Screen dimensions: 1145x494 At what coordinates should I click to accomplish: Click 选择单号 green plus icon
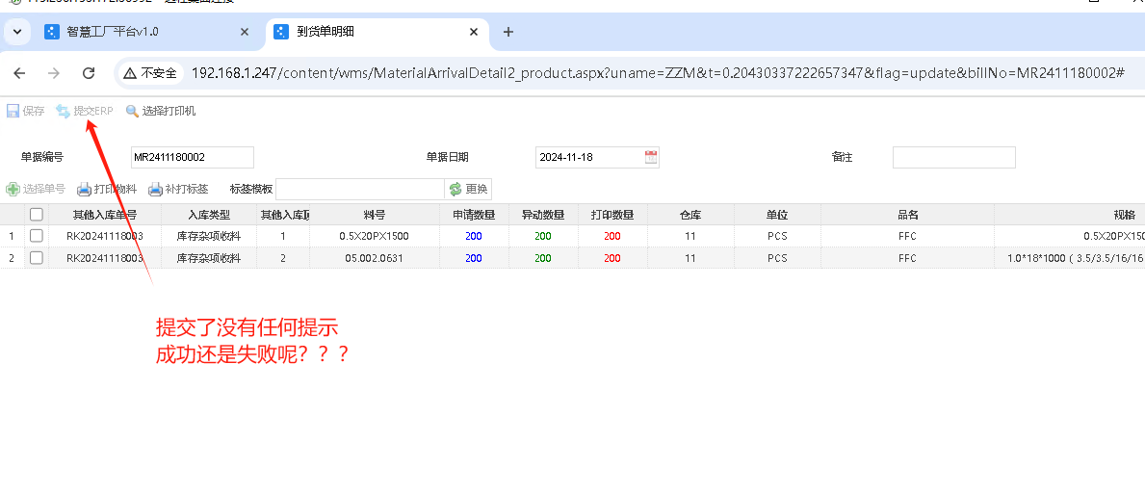tap(13, 189)
